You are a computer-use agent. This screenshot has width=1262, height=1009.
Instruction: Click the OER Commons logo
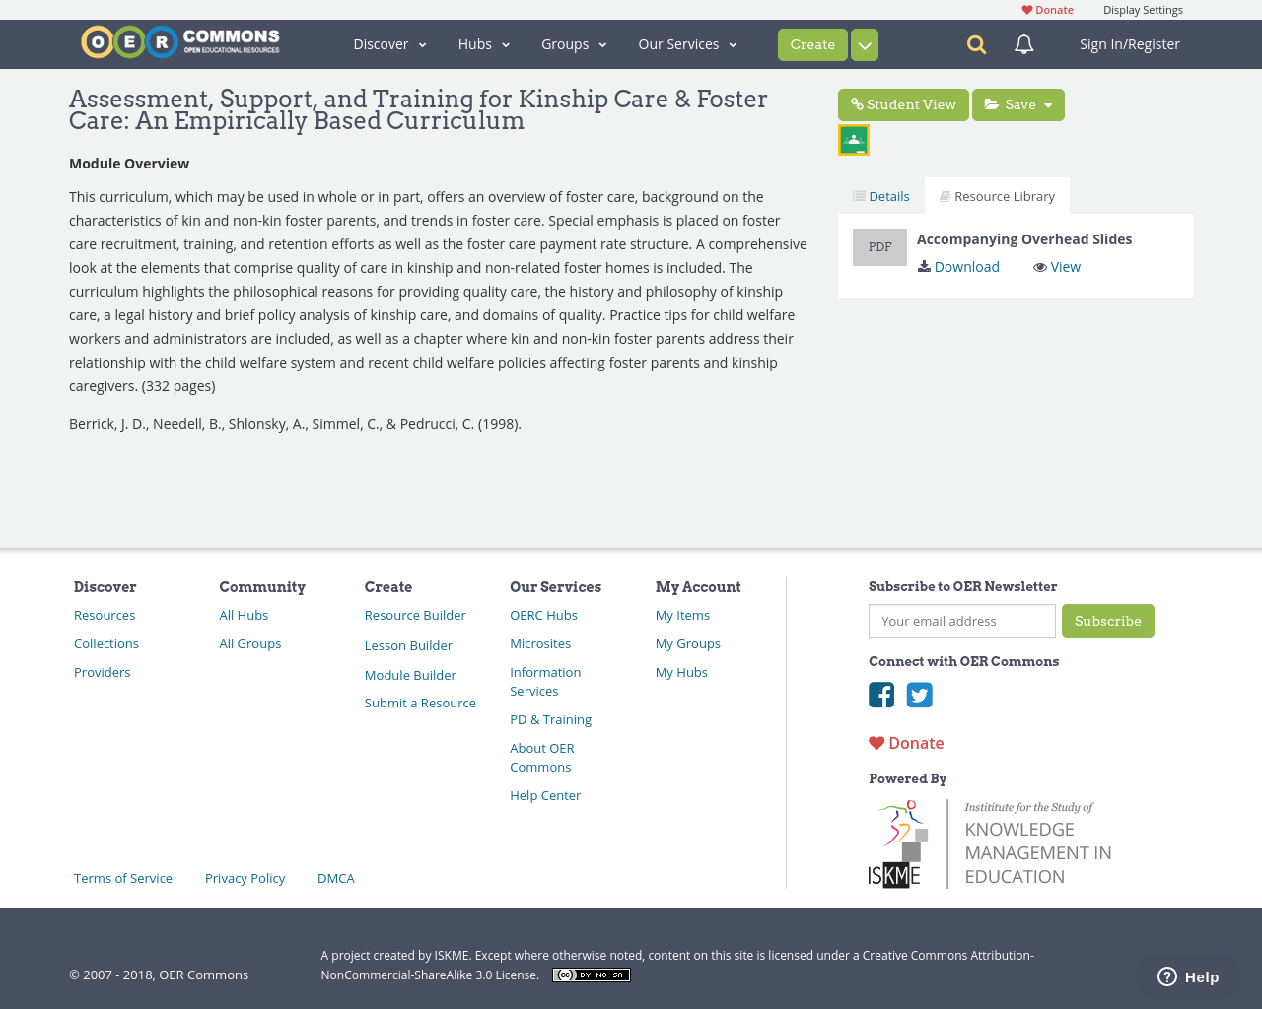tap(179, 40)
